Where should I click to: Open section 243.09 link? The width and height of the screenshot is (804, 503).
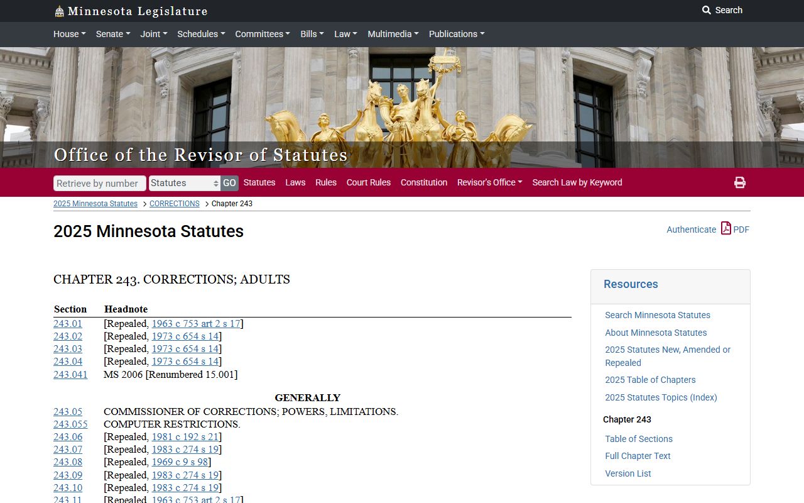pyautogui.click(x=68, y=475)
